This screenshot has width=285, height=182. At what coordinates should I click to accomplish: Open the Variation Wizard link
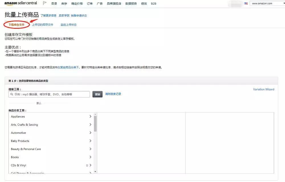[264, 89]
